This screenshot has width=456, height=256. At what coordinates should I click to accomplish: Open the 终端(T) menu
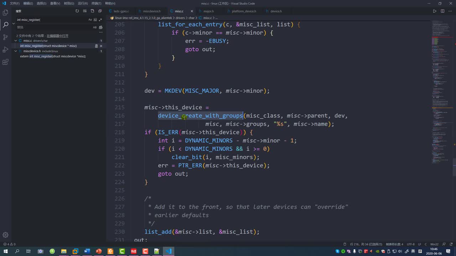point(97,4)
